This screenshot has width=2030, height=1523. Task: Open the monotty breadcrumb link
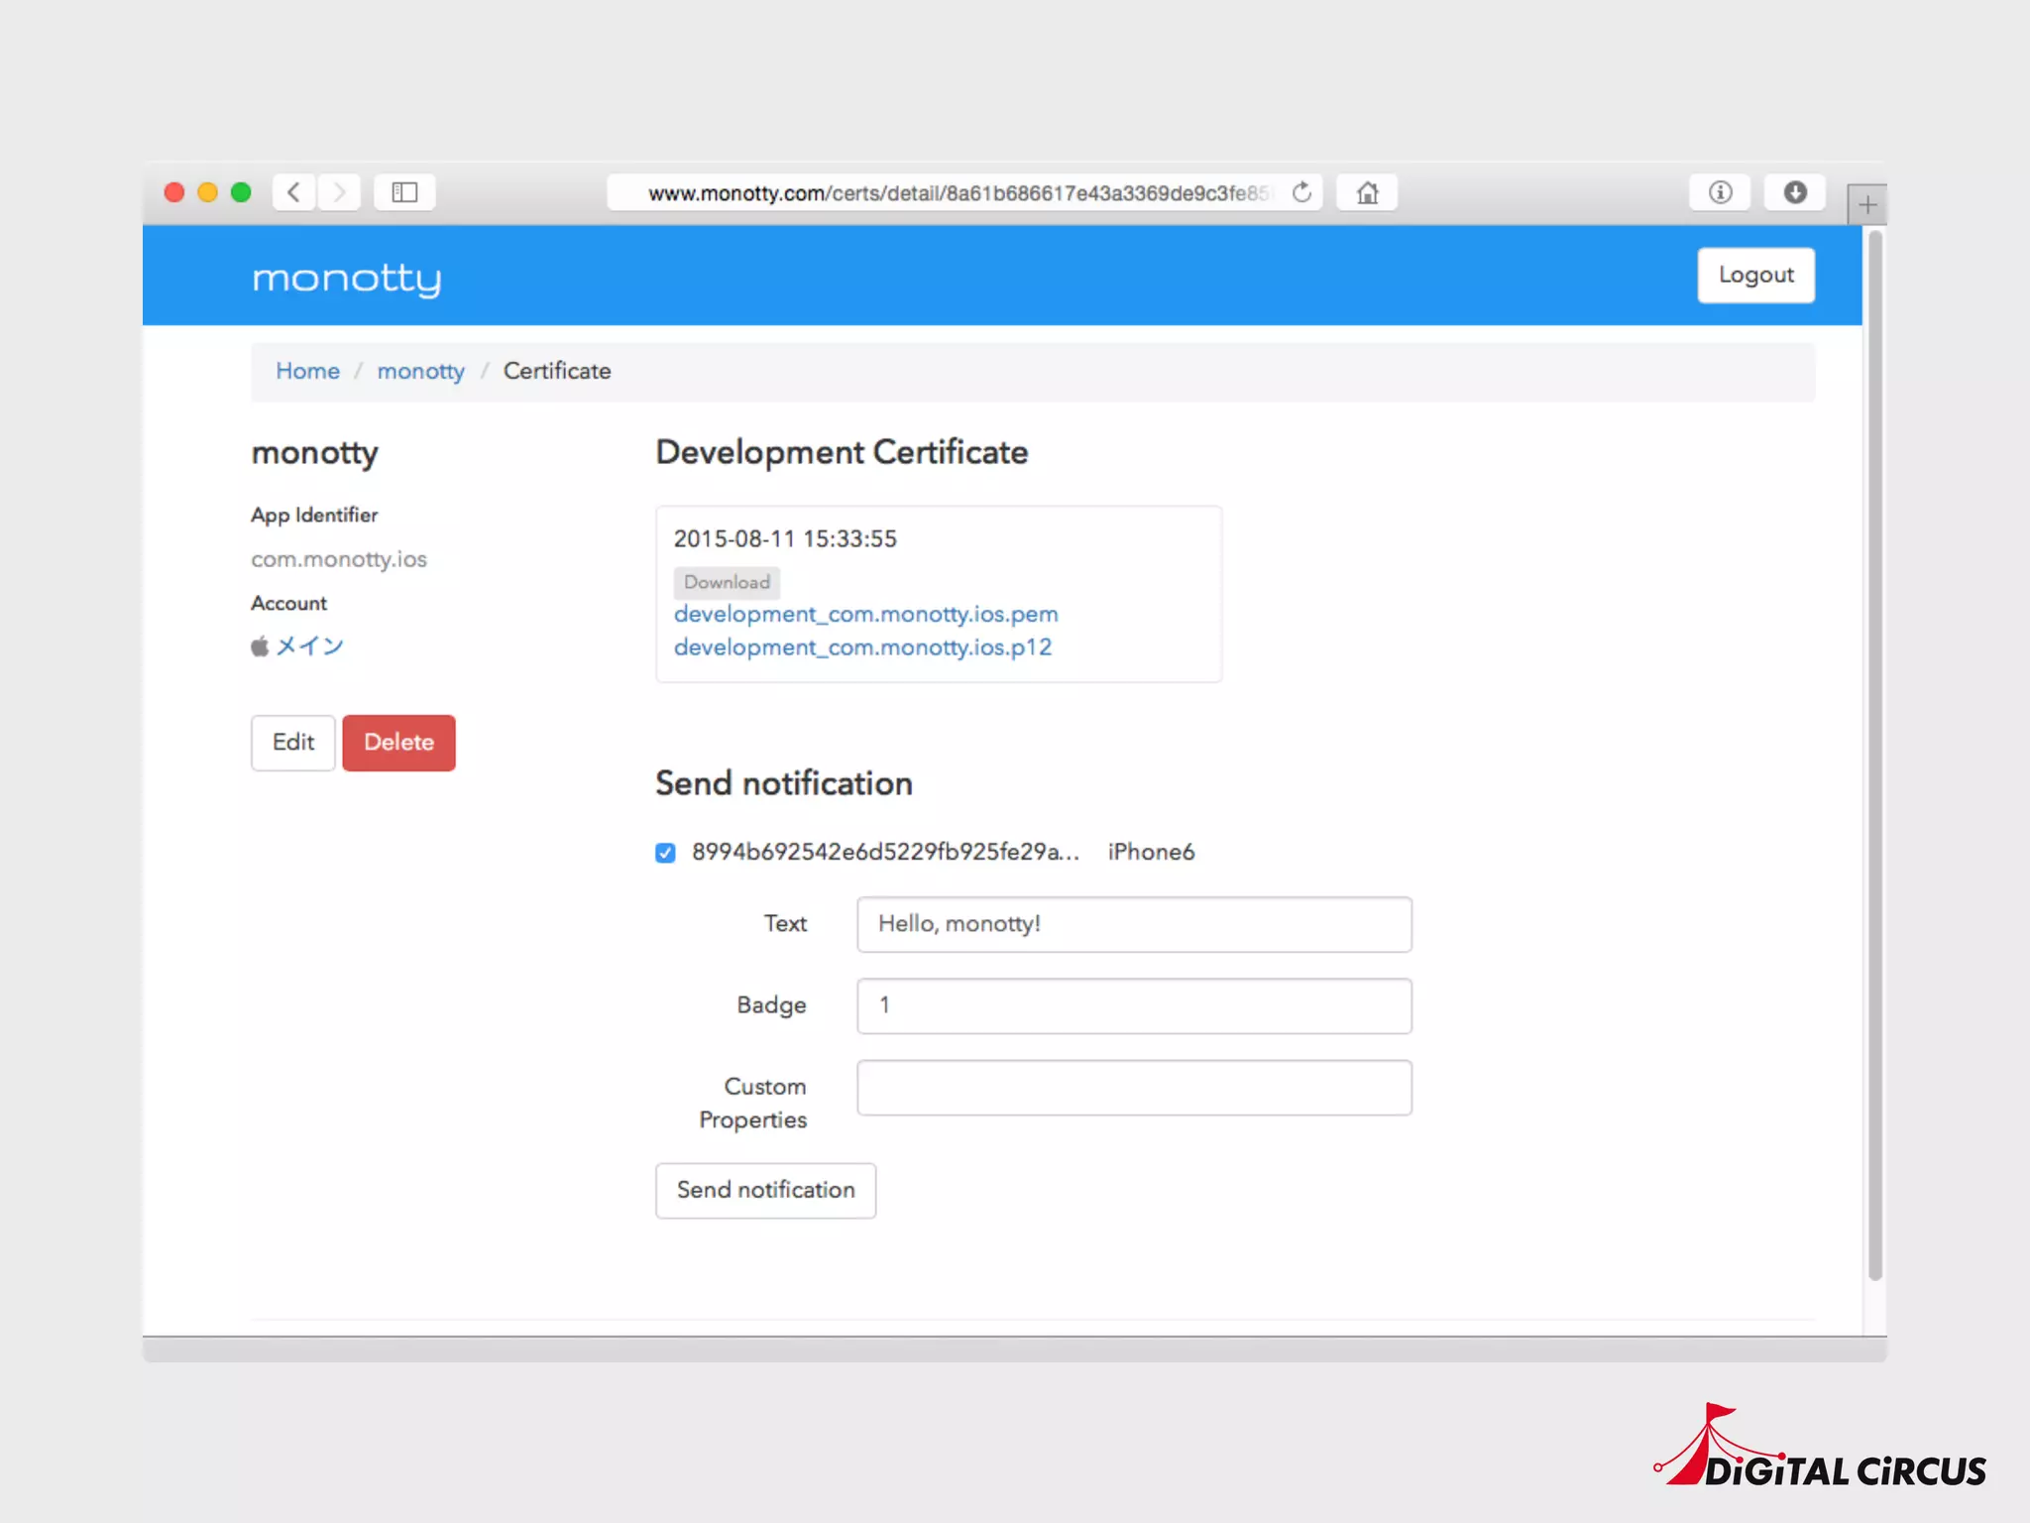[x=420, y=371]
